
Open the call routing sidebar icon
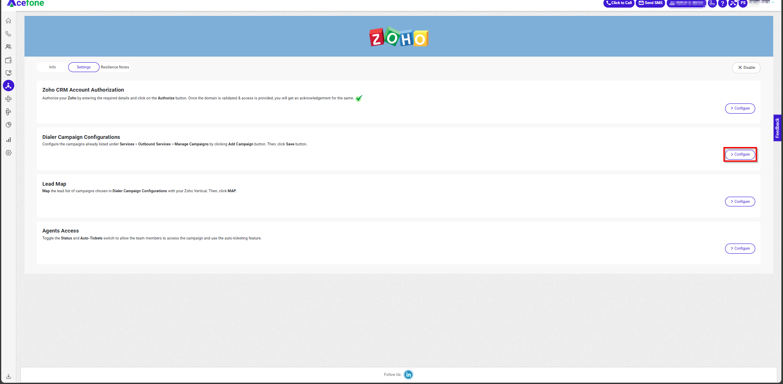tap(8, 112)
